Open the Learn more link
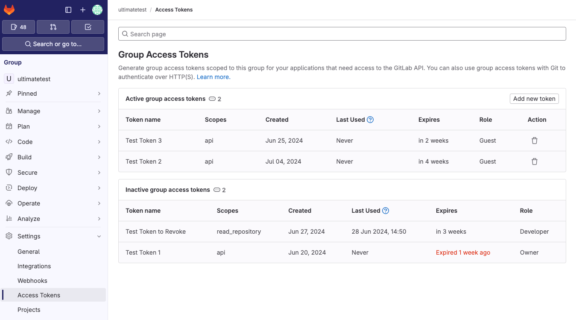The image size is (576, 320). coord(213,76)
